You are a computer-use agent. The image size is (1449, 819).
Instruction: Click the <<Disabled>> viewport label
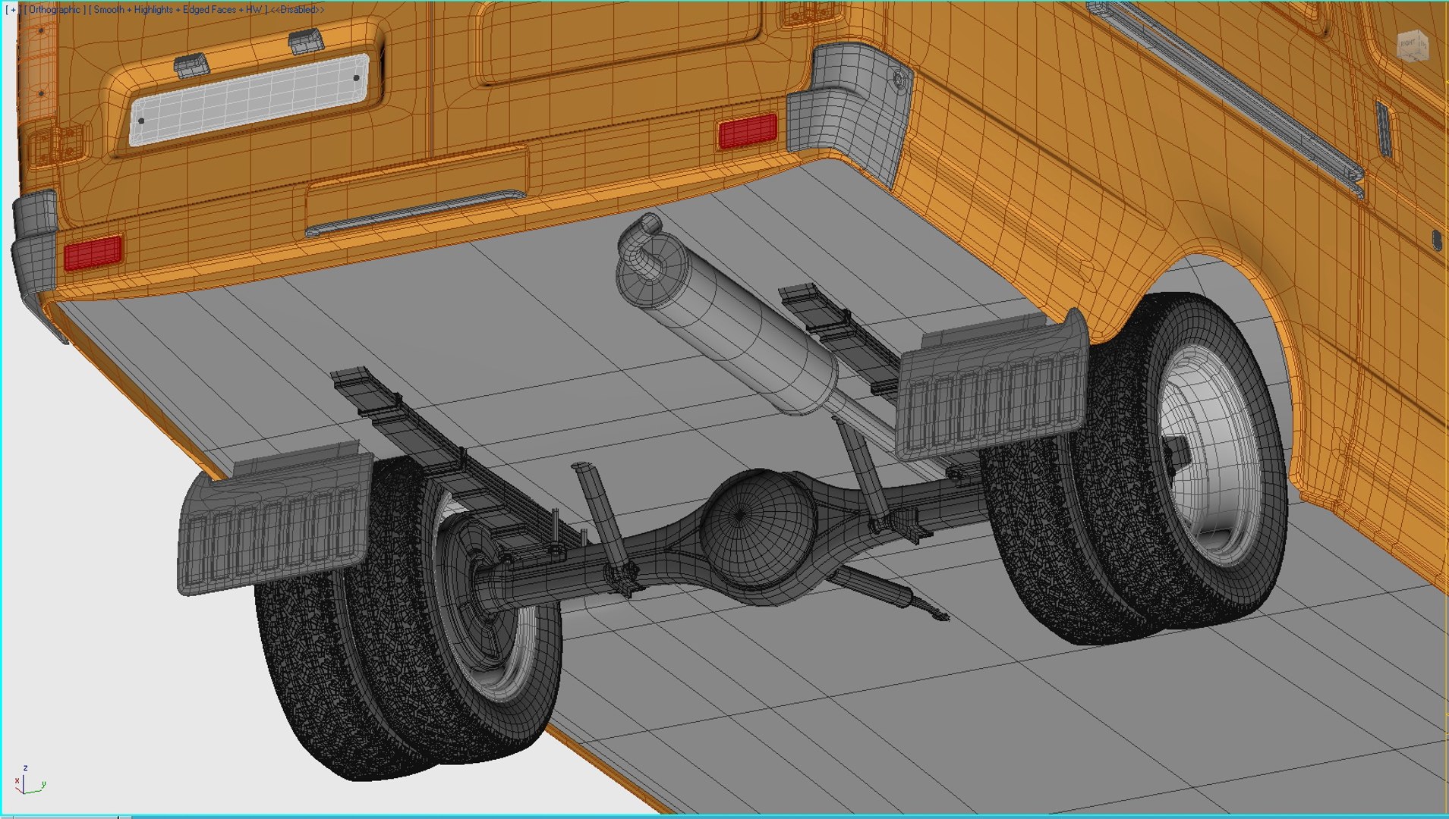click(298, 10)
